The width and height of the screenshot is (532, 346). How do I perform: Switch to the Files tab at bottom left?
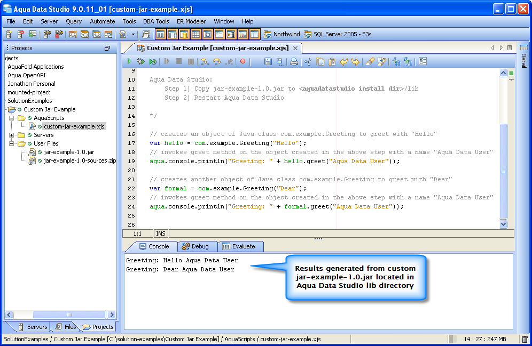(x=66, y=327)
